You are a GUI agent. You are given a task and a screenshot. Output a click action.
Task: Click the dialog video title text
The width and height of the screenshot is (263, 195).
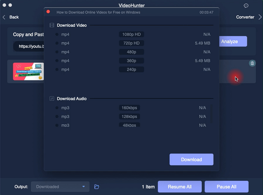(x=98, y=12)
